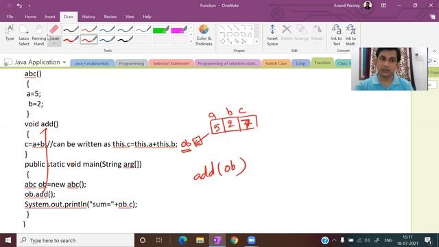439x247 pixels.
Task: Toggle the Ribbon Display Options button
Action: tap(383, 5)
